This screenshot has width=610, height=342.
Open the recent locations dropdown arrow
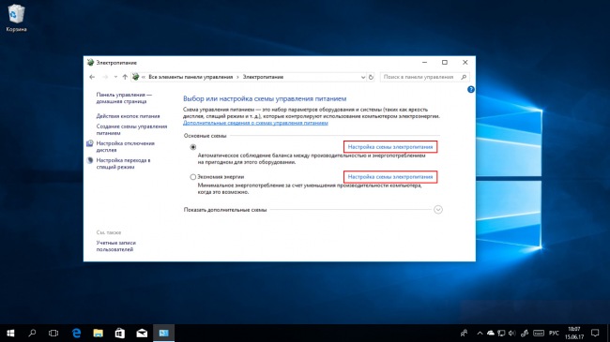[115, 77]
